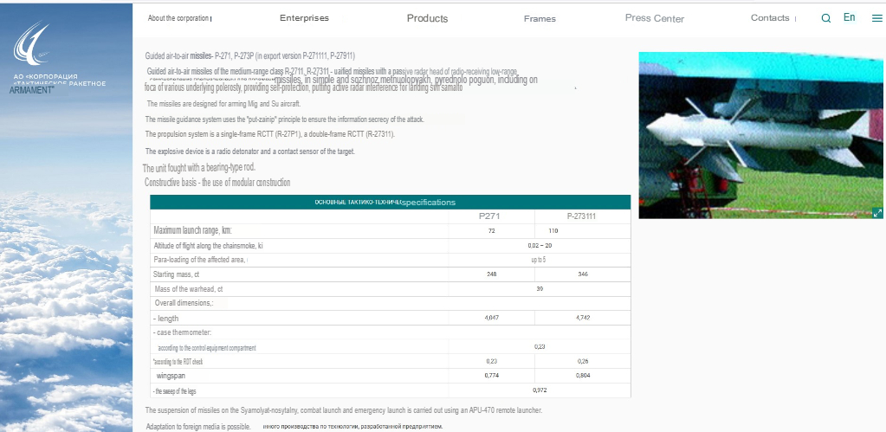The width and height of the screenshot is (886, 432).
Task: Click the Maximum launch range row label
Action: pos(192,231)
